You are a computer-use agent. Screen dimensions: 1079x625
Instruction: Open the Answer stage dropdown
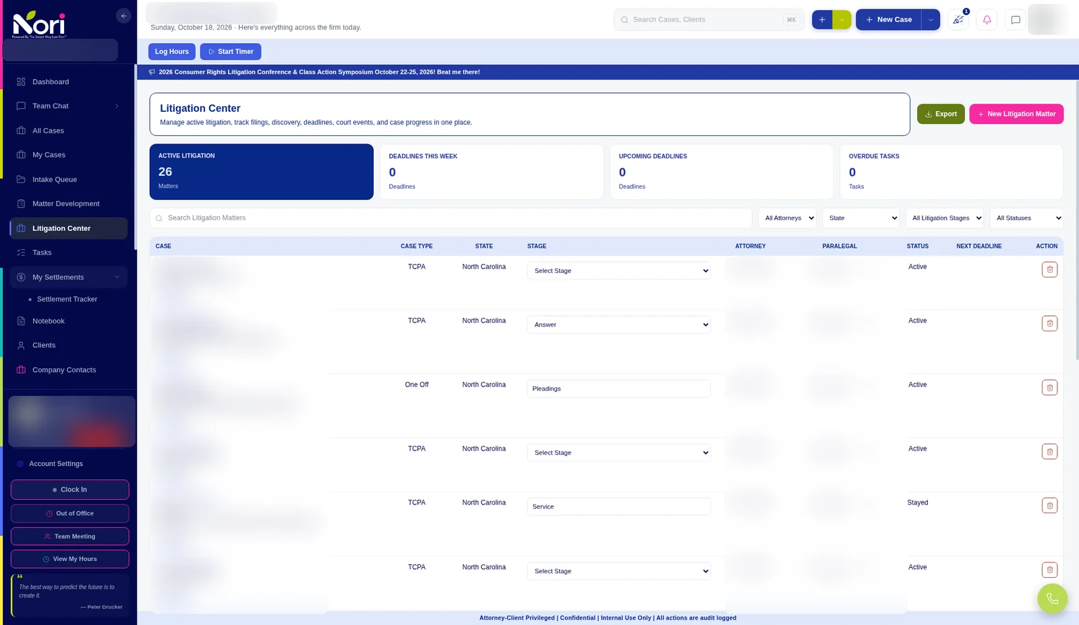point(618,325)
